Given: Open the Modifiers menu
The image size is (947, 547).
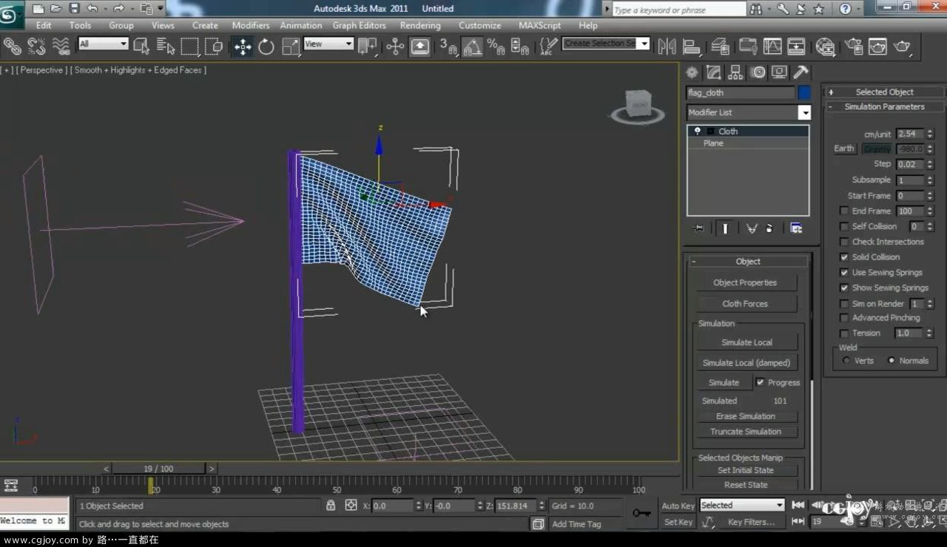Looking at the screenshot, I should [251, 25].
